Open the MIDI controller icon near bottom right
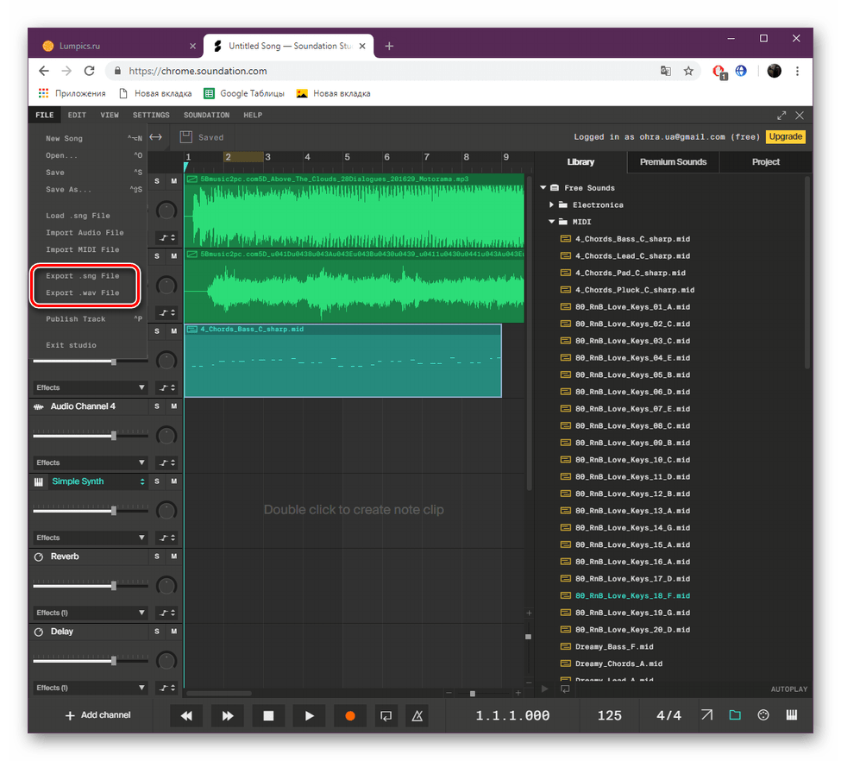 point(763,715)
